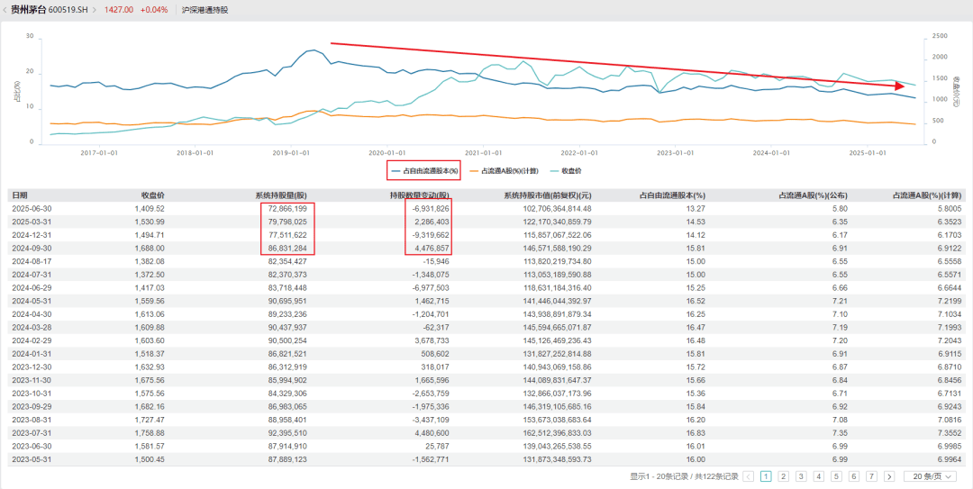Click the 贵州茅台 stock name in header
Screen dimensions: 973x489
[x=28, y=10]
